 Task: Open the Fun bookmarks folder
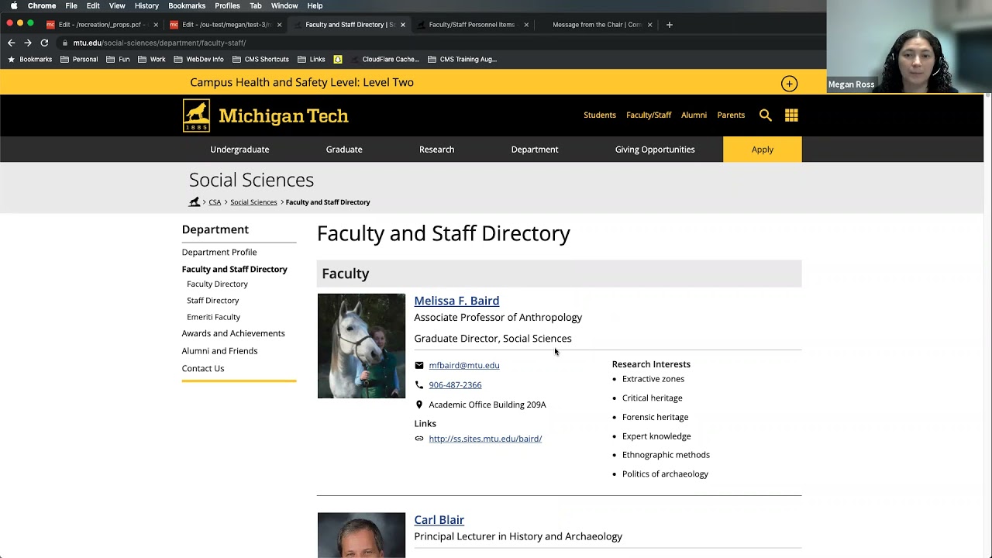point(118,59)
